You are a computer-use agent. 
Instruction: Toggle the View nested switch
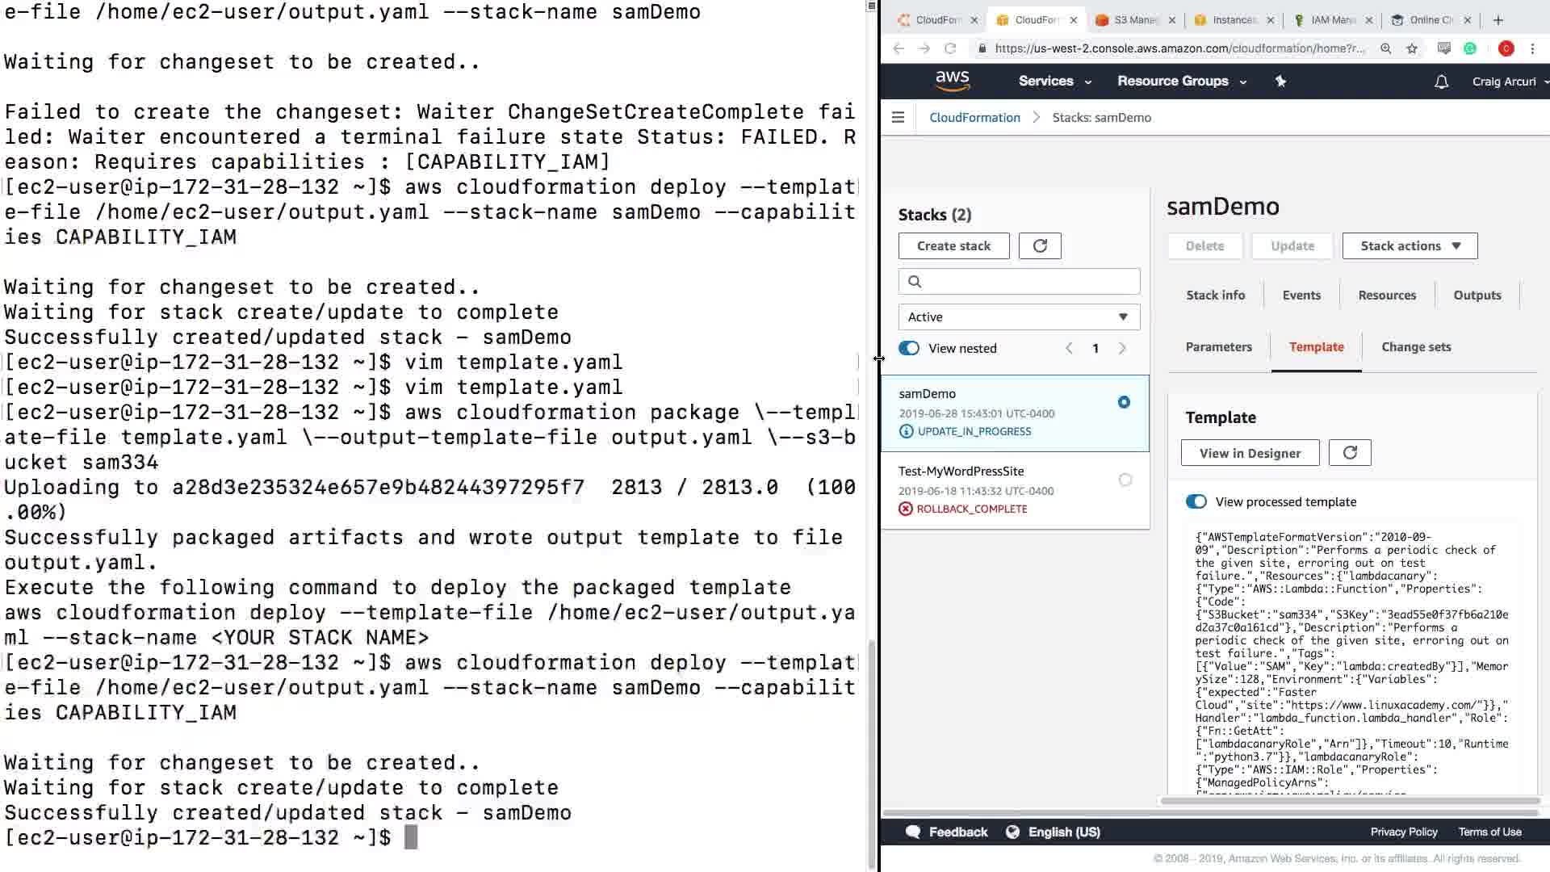909,349
